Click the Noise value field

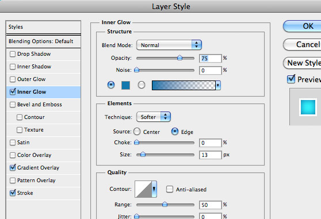click(x=211, y=71)
